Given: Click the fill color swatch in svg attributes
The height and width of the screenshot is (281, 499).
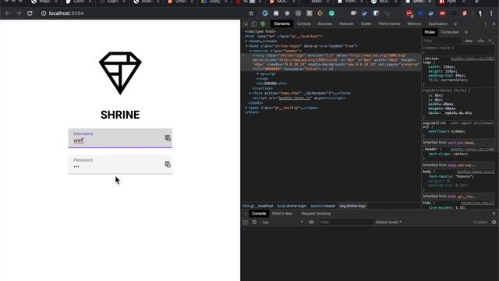Looking at the screenshot, I should tap(443, 113).
